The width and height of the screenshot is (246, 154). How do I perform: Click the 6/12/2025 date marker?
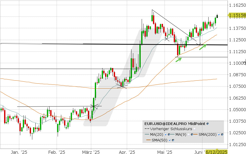(x=217, y=152)
